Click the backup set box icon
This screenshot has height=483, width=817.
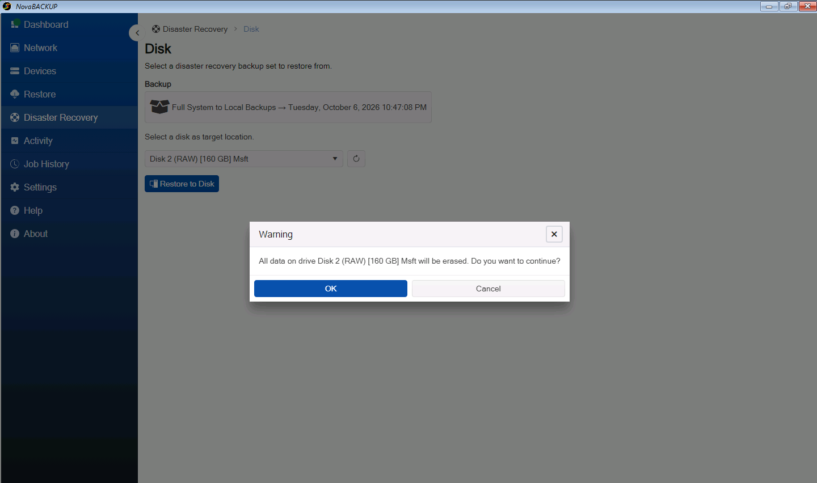pos(159,107)
